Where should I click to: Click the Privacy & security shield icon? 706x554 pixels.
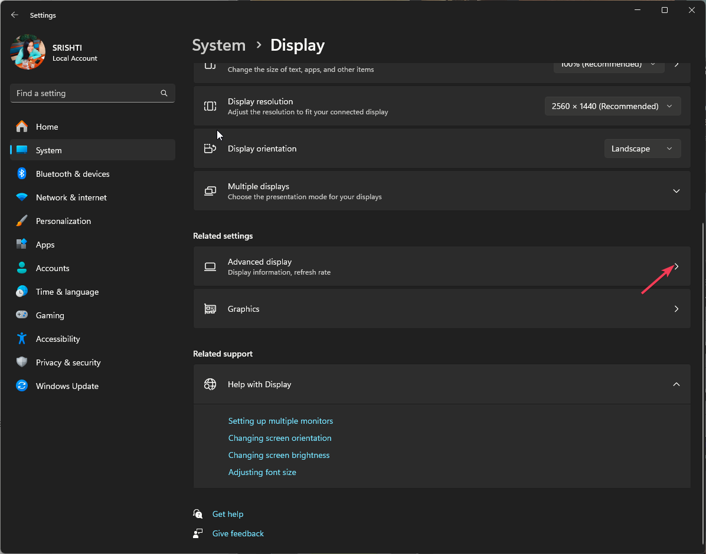pos(22,362)
